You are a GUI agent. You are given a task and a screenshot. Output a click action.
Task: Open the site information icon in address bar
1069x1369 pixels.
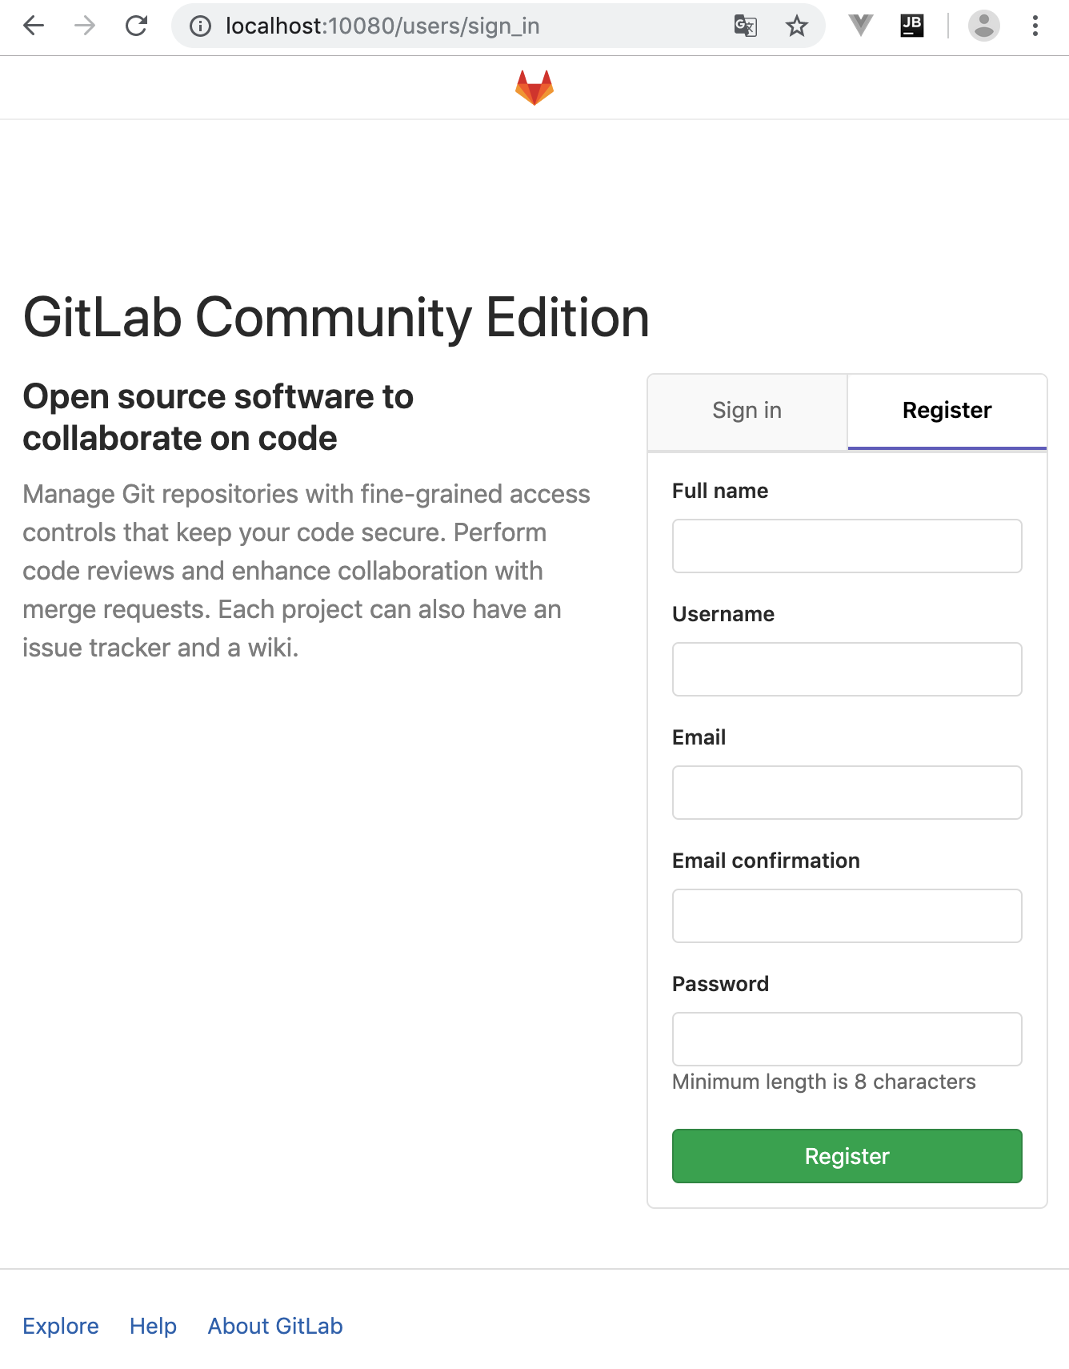tap(200, 26)
